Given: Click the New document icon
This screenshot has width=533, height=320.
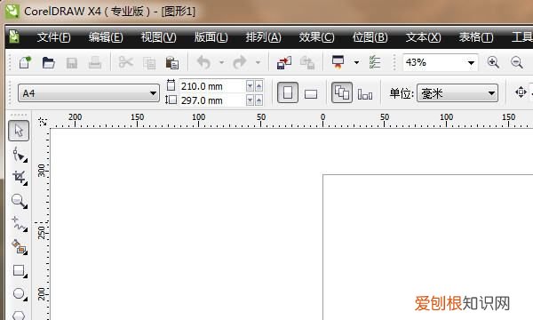Looking at the screenshot, I should 25,62.
